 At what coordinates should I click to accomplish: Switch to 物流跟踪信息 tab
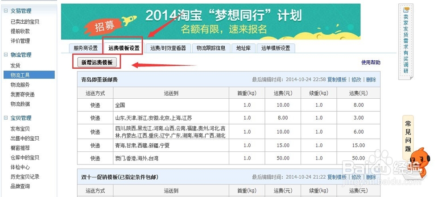coord(211,48)
